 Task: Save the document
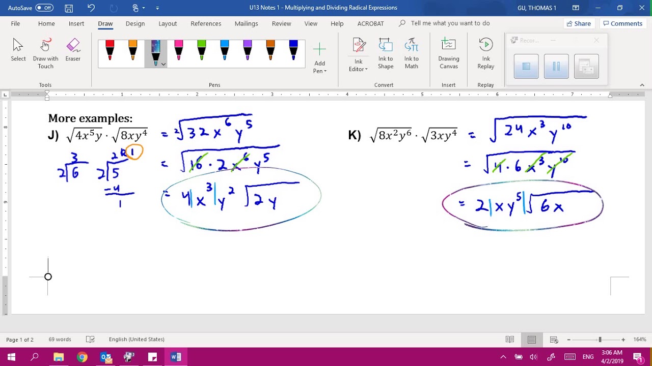coord(69,8)
